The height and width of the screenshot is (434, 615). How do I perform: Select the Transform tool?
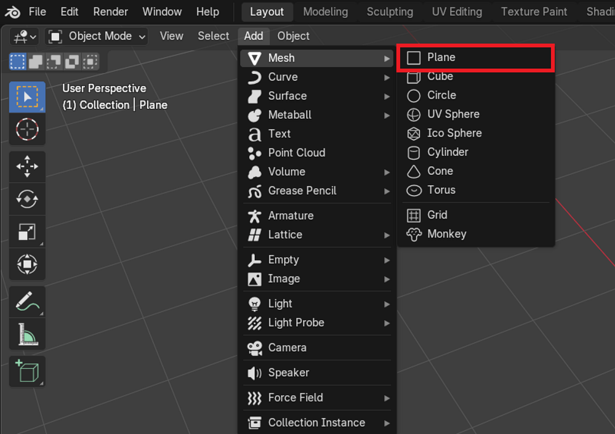(27, 264)
